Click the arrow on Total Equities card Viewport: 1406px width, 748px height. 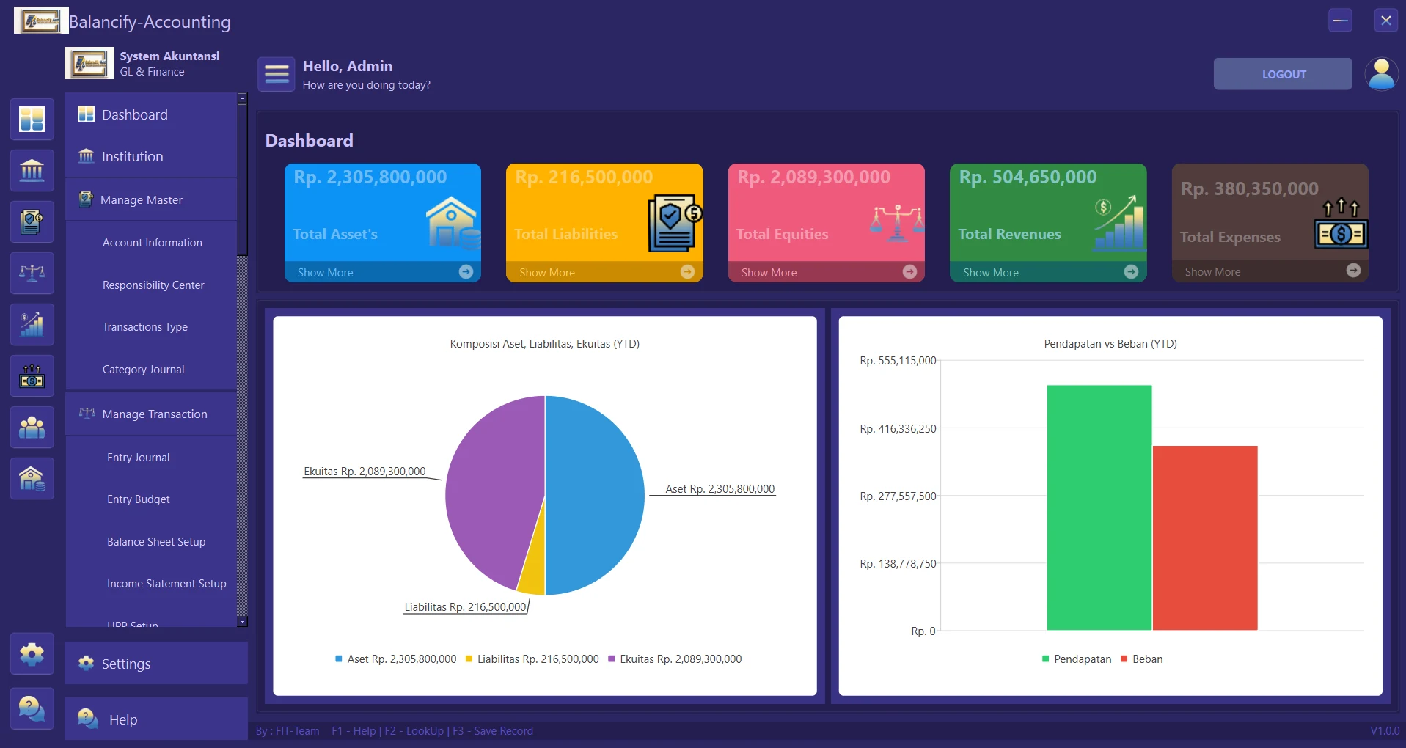click(909, 272)
